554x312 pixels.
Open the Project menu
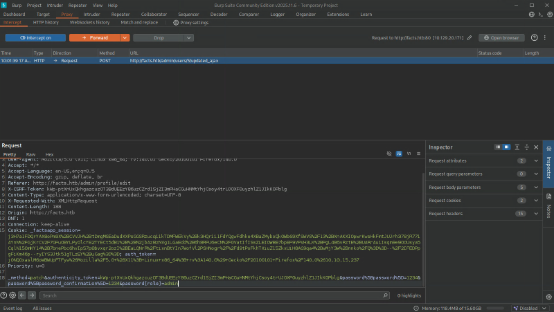[34, 6]
